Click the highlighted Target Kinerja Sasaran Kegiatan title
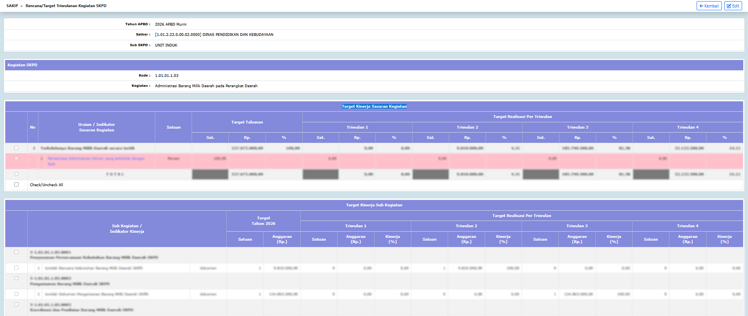The height and width of the screenshot is (316, 748). (x=374, y=107)
